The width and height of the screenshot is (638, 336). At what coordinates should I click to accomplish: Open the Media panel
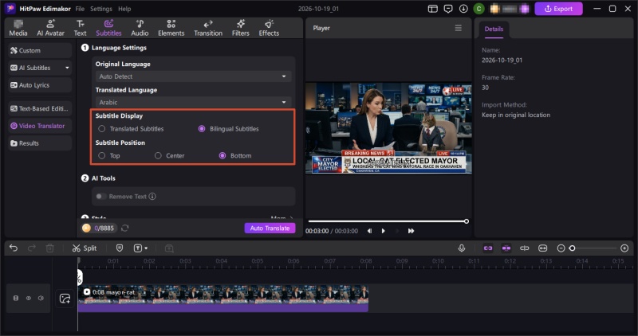[18, 28]
